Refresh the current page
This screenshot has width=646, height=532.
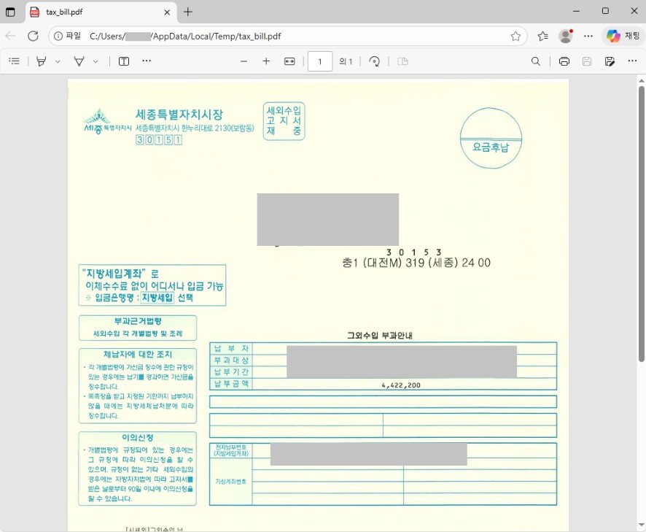33,36
